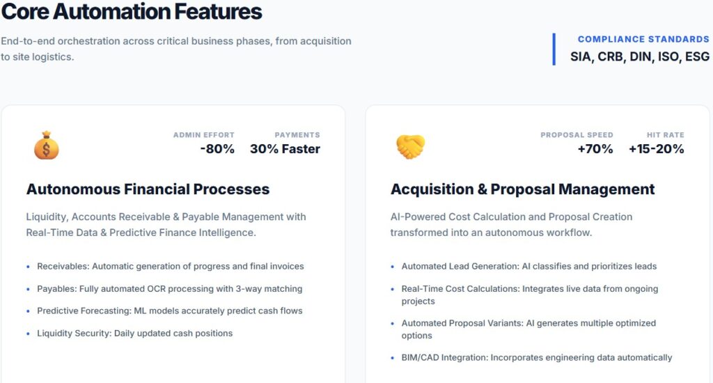Screen dimensions: 713x383
Task: Select the Payables OCR processing bullet
Action: [x=169, y=288]
